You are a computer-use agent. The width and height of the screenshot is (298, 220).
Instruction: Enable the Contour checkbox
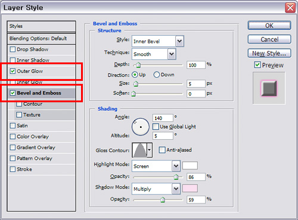point(19,103)
